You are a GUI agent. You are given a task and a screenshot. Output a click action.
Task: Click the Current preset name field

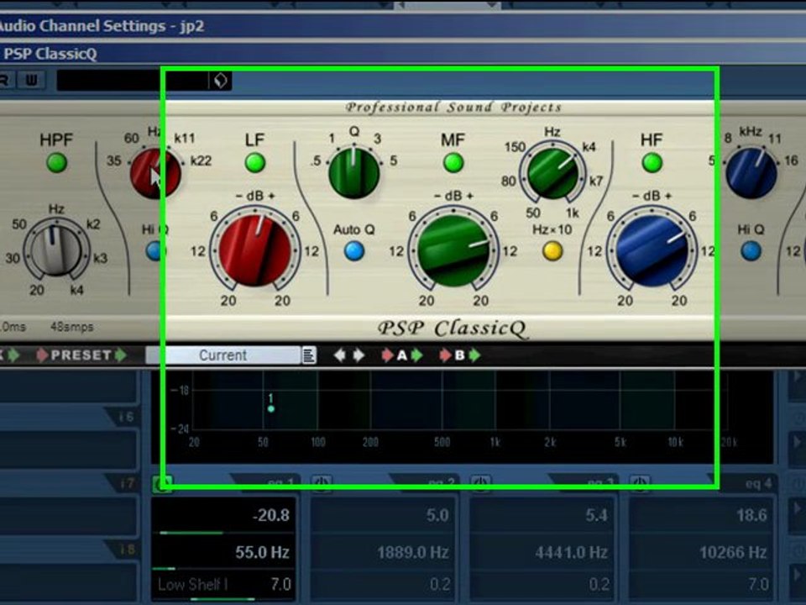[223, 355]
